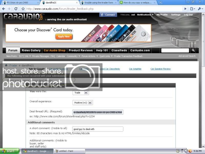Click scrollbar up arrow button
This screenshot has height=154, width=205.
[x=203, y=14]
